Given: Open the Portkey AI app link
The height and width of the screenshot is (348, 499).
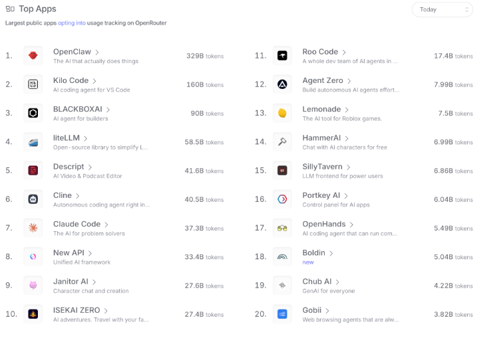Looking at the screenshot, I should (x=321, y=195).
